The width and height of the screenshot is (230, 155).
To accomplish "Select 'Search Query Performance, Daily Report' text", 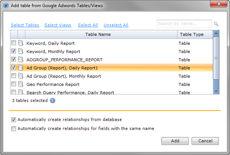I will click(x=70, y=92).
